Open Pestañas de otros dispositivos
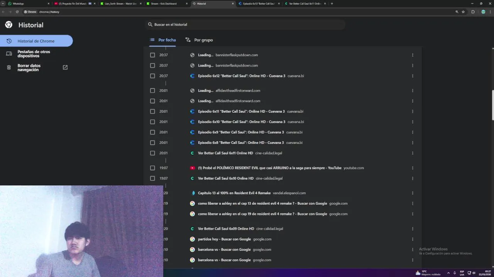 pyautogui.click(x=34, y=54)
